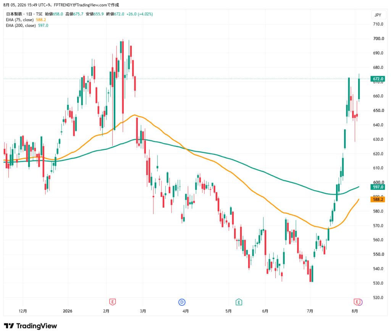Click the 12月 date axis label
391x336 pixels.
[x=23, y=311]
